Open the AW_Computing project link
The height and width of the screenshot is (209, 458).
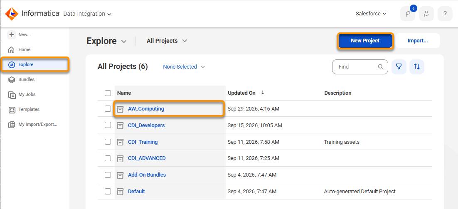coord(146,109)
